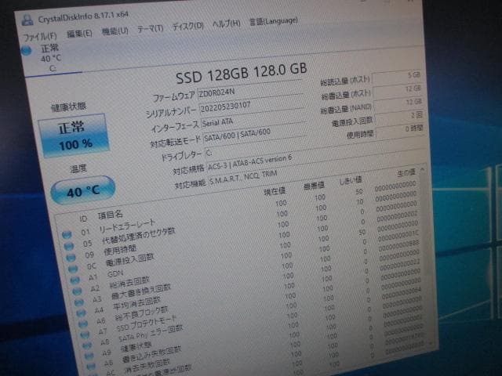502x376 pixels.
Task: Click the raw value 000000000002
Action: tap(397, 216)
